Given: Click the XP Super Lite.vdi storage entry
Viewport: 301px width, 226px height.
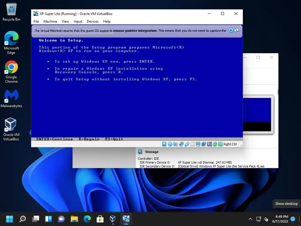Looking at the screenshot, I should [205, 162].
